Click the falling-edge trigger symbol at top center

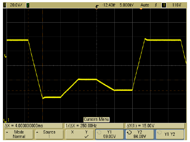(x=97, y=6)
